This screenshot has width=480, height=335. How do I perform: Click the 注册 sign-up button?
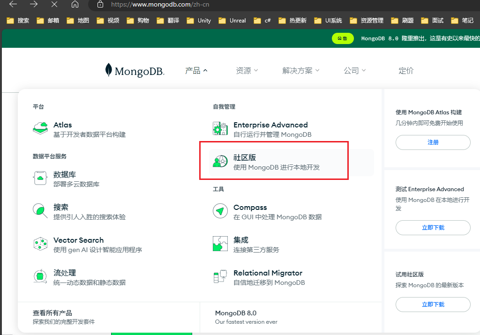coord(433,142)
